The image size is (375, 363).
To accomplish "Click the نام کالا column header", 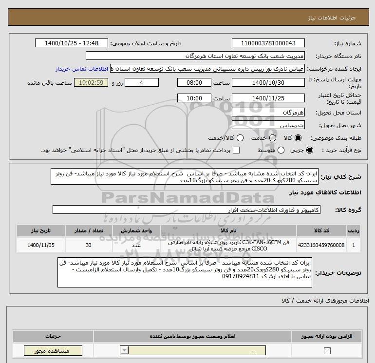I will click(x=228, y=230).
